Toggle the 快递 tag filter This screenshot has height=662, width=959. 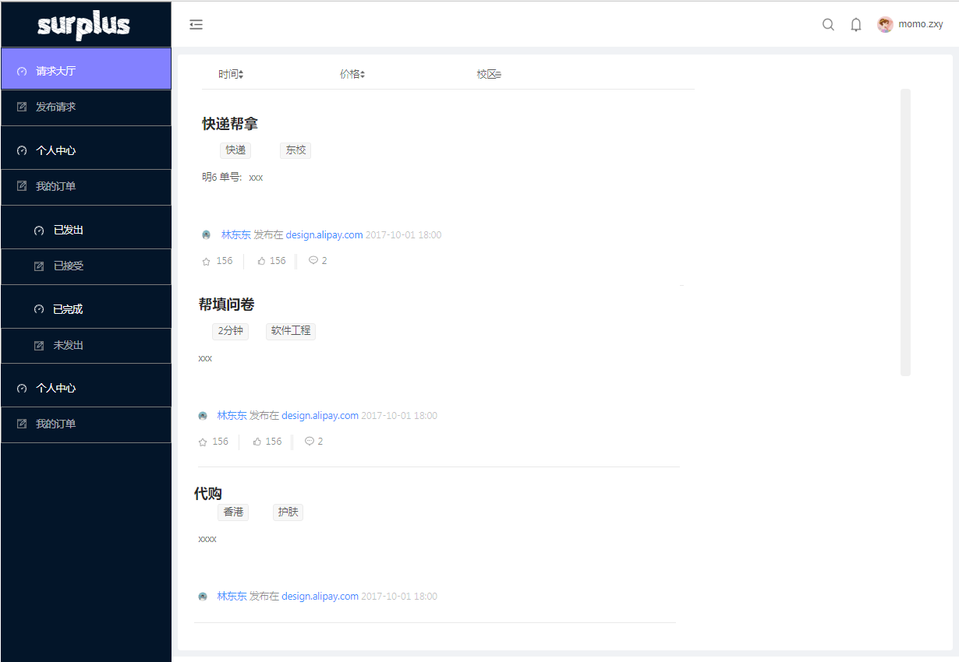pos(235,150)
